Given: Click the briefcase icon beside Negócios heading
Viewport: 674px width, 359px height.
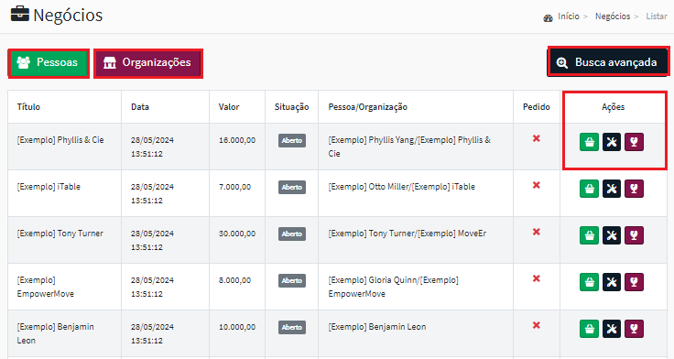Looking at the screenshot, I should [x=20, y=14].
